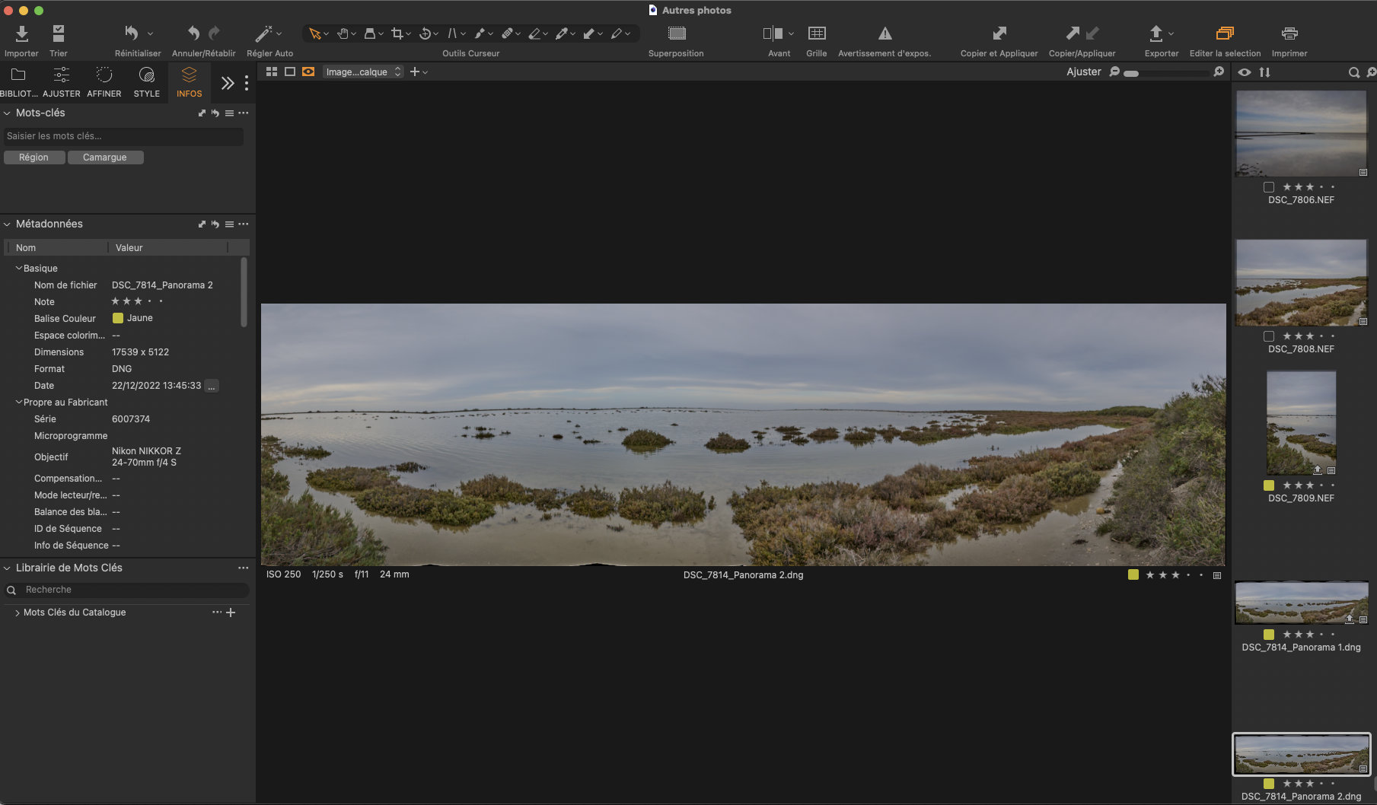
Task: Select the DSC_7809.NEF thumbnail
Action: pyautogui.click(x=1301, y=423)
